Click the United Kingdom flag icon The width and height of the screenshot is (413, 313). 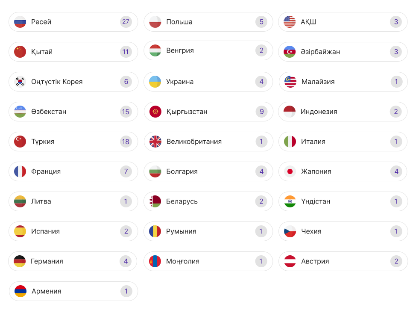coord(155,142)
